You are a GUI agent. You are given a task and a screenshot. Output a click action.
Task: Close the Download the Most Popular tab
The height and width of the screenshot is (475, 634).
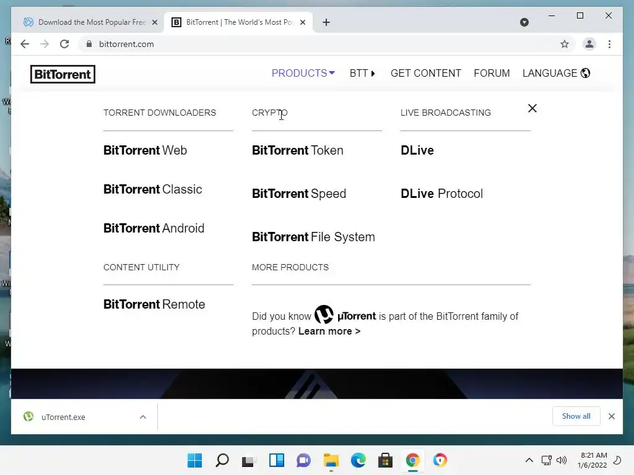pyautogui.click(x=154, y=23)
